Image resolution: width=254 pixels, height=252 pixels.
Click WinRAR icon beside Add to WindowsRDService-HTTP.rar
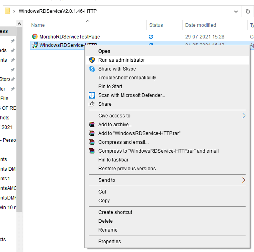coord(92,133)
